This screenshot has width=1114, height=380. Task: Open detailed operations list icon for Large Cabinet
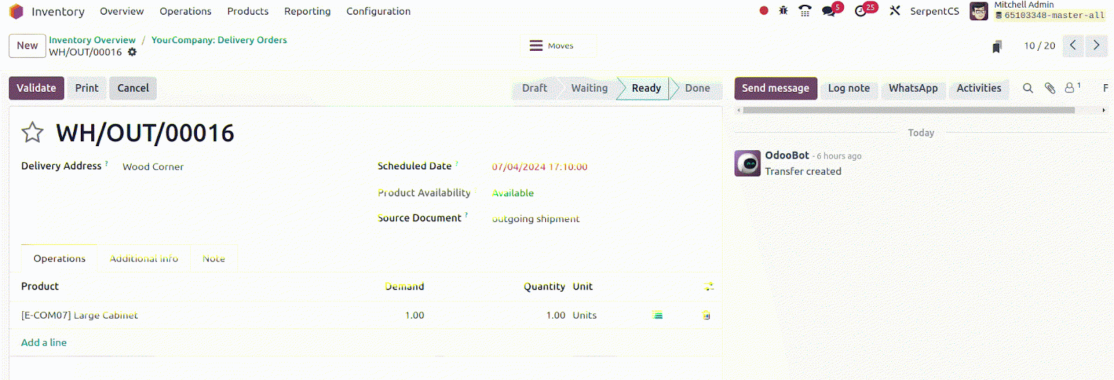pos(657,315)
